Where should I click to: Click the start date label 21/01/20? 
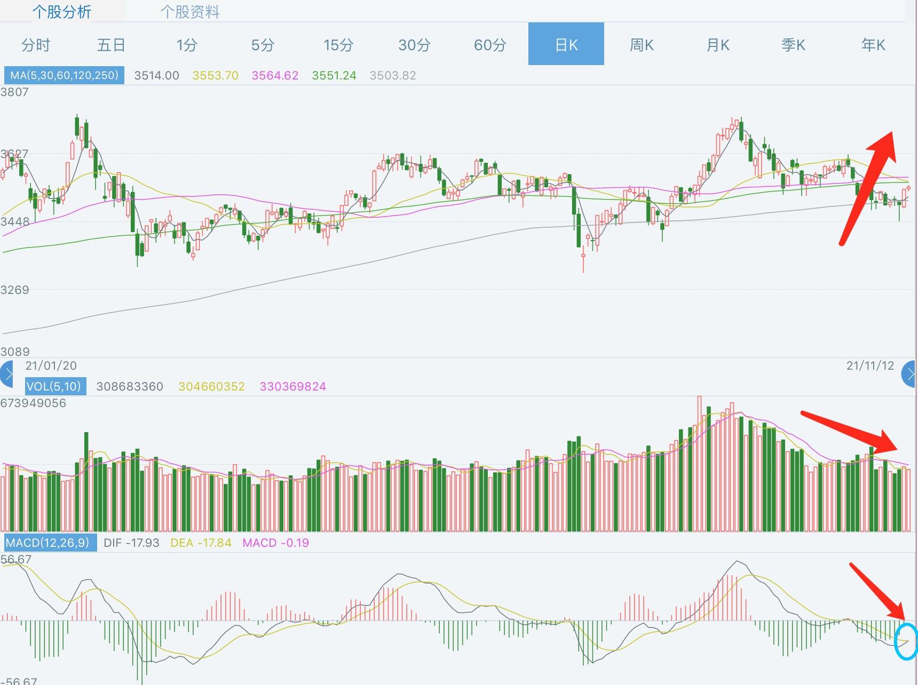(x=51, y=365)
